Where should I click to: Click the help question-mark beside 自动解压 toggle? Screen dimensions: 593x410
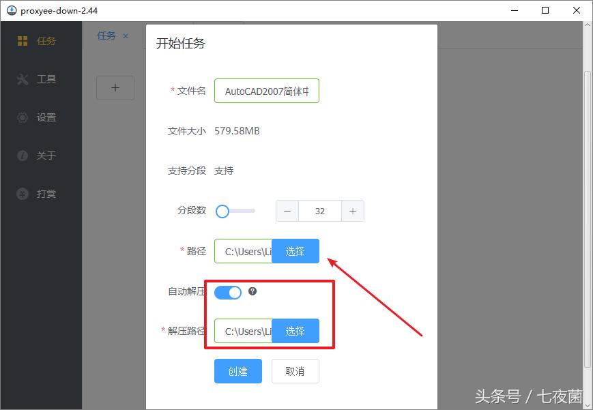252,292
